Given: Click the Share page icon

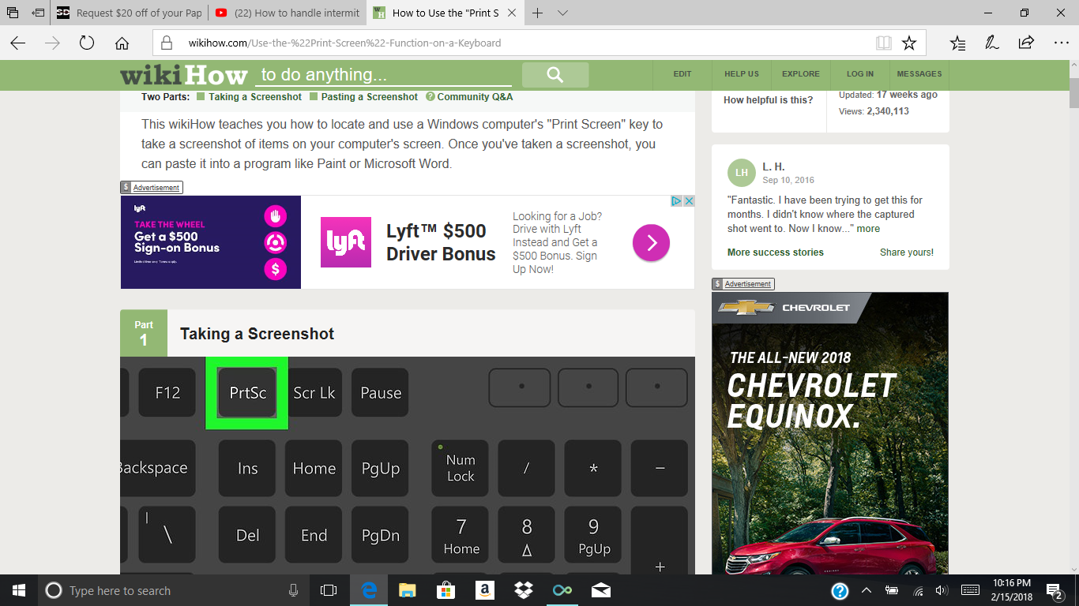Looking at the screenshot, I should point(1026,43).
